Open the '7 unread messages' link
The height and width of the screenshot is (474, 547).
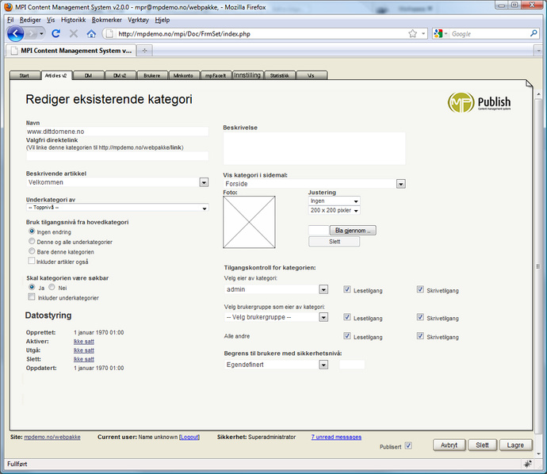tap(336, 437)
